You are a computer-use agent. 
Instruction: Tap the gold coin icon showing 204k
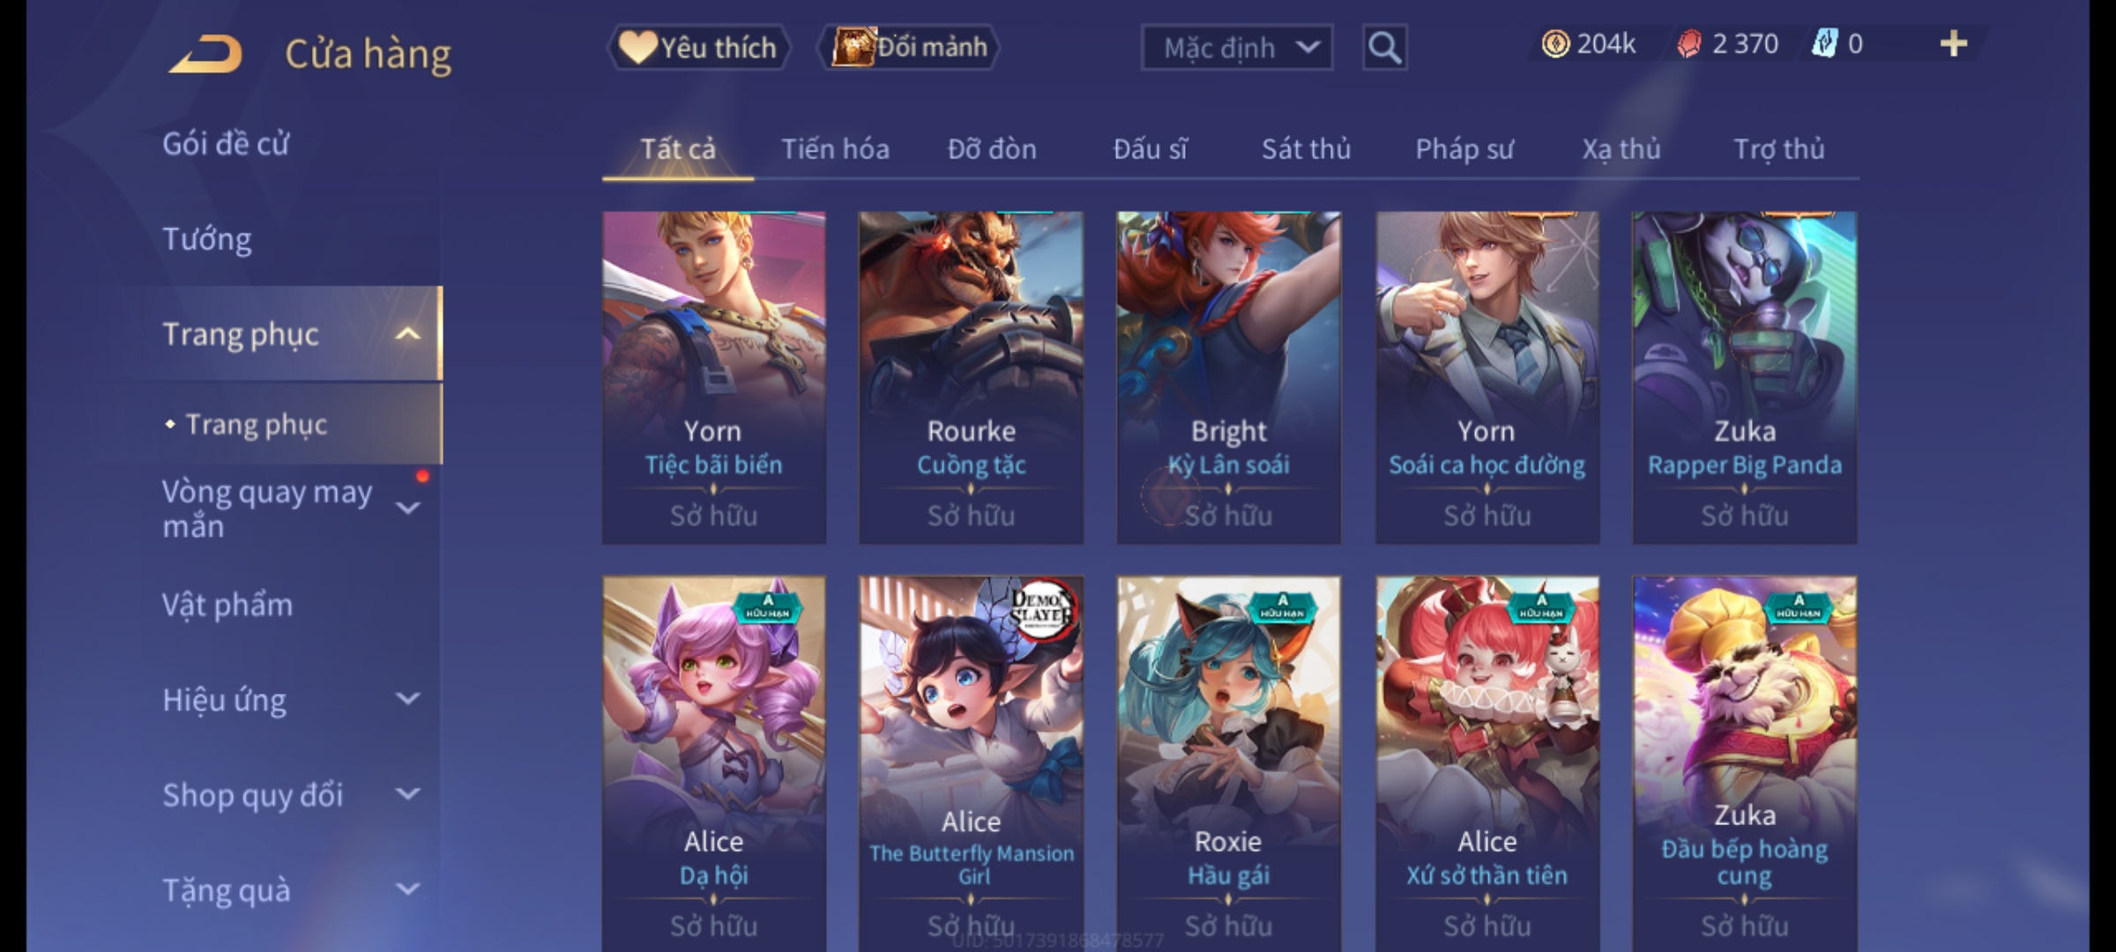pyautogui.click(x=1555, y=44)
